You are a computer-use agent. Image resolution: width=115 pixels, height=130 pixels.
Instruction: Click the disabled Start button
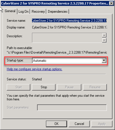pos(19,87)
